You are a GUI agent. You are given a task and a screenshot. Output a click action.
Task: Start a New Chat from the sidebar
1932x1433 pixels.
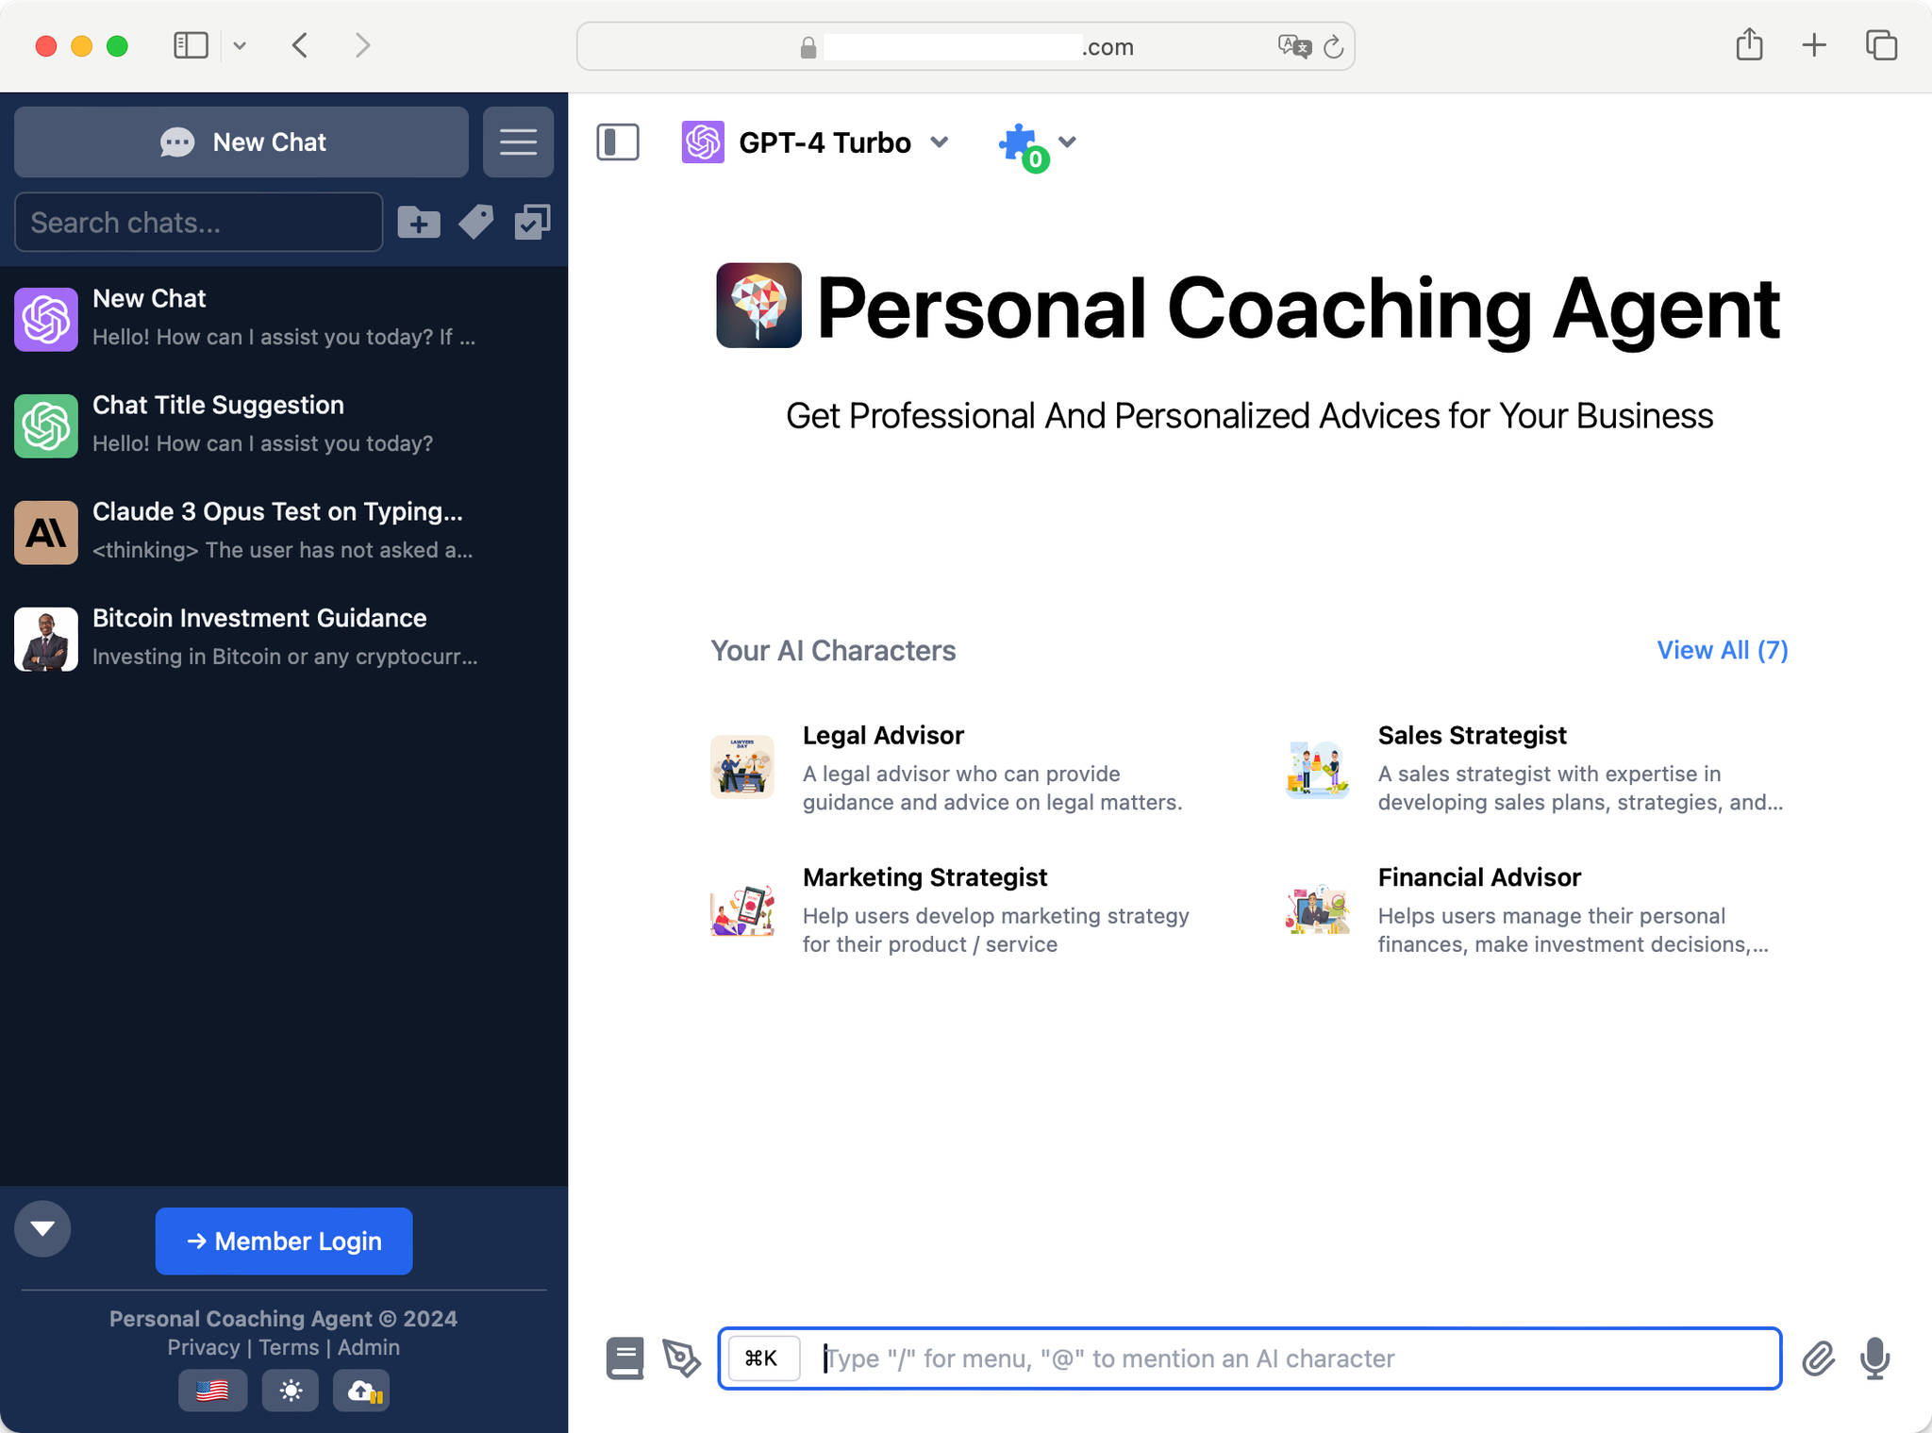[241, 142]
